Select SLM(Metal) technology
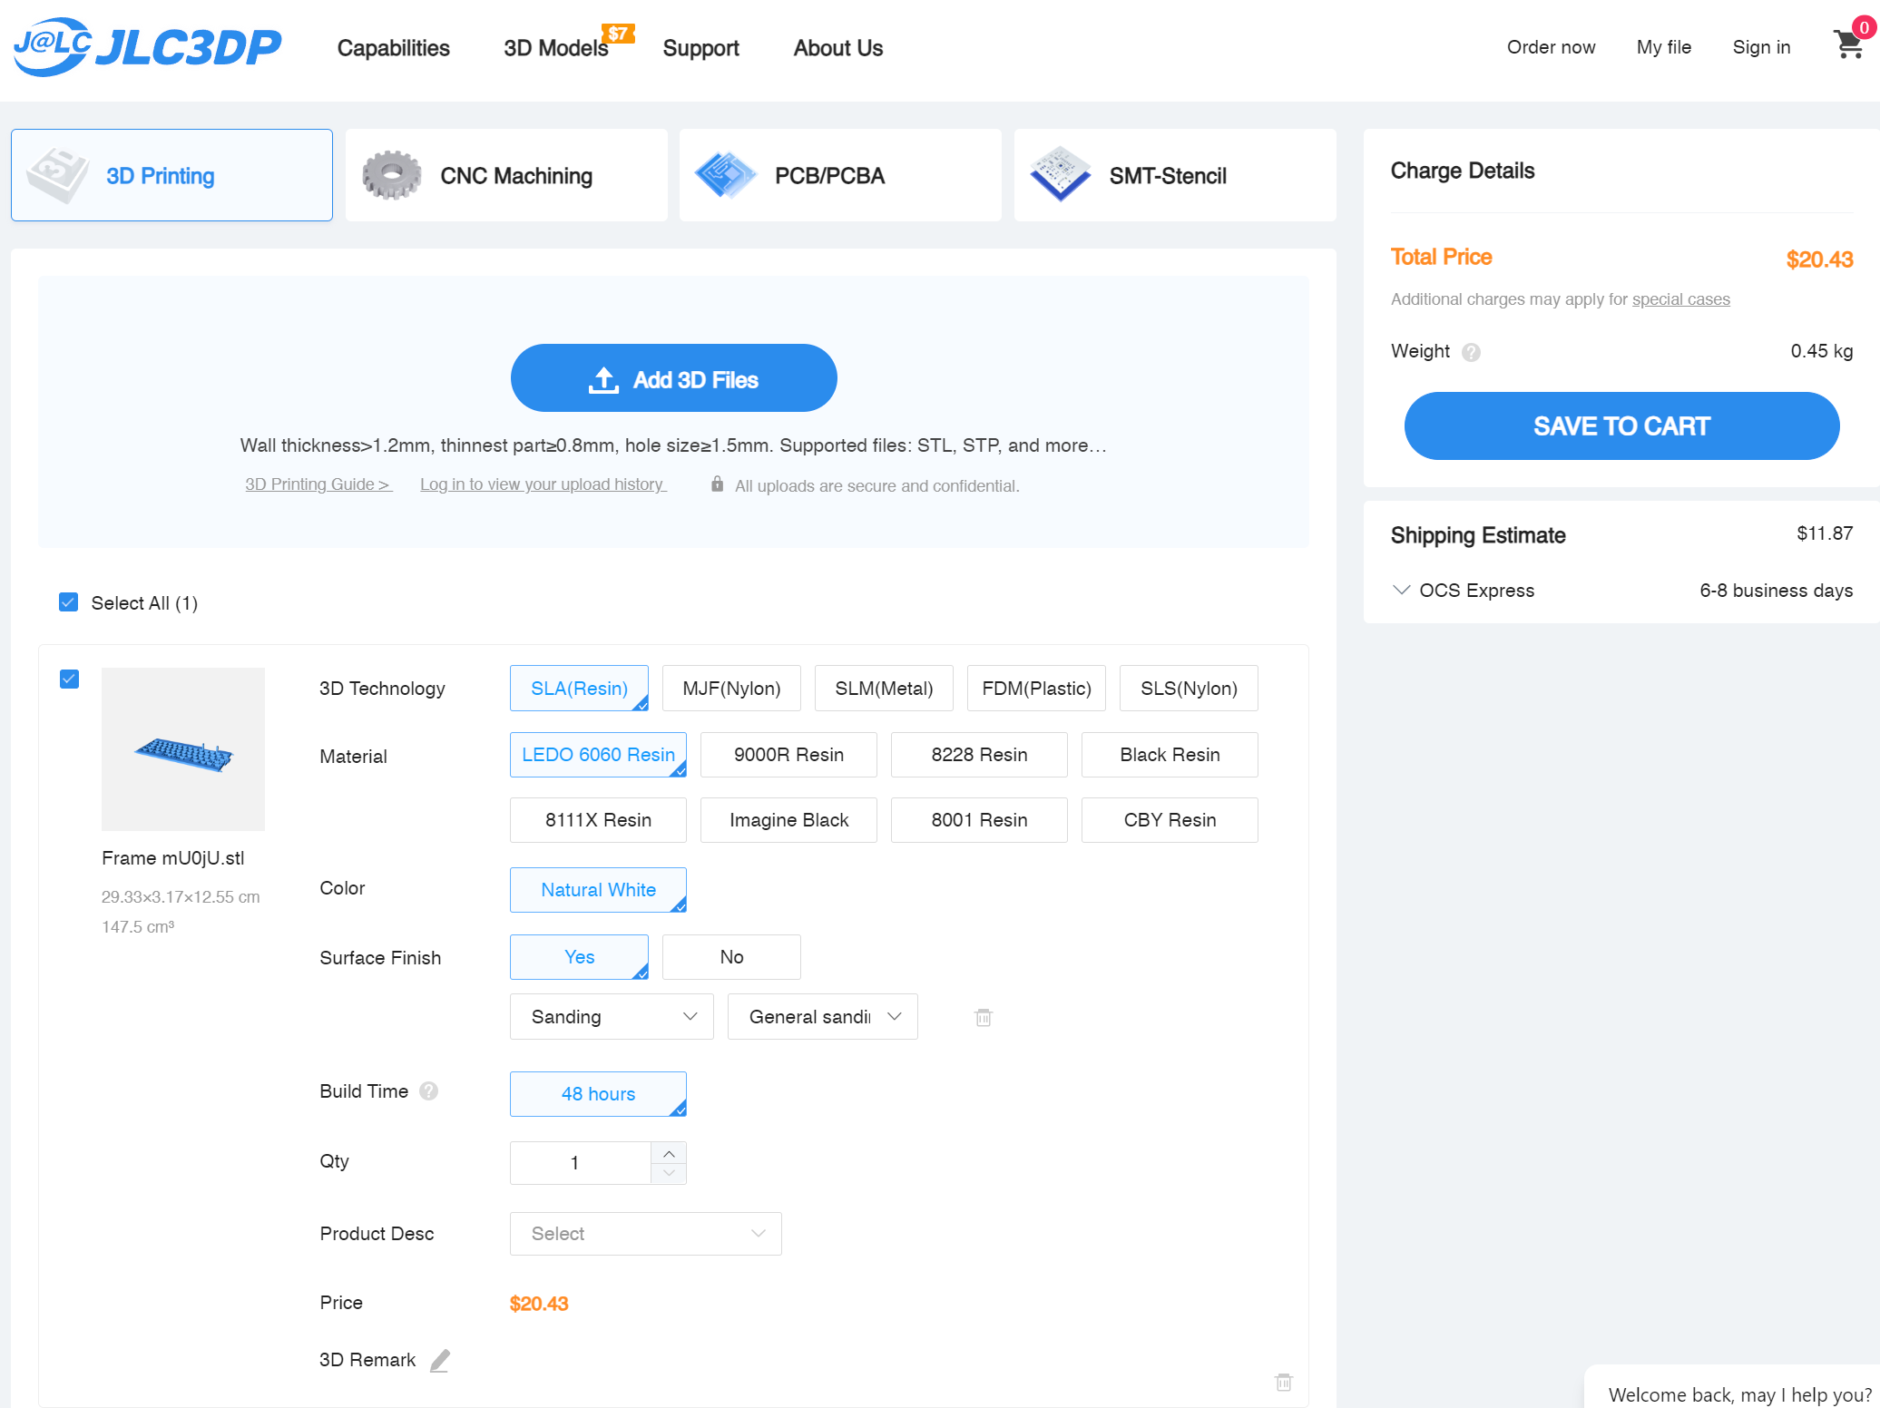The width and height of the screenshot is (1880, 1408). (x=884, y=689)
